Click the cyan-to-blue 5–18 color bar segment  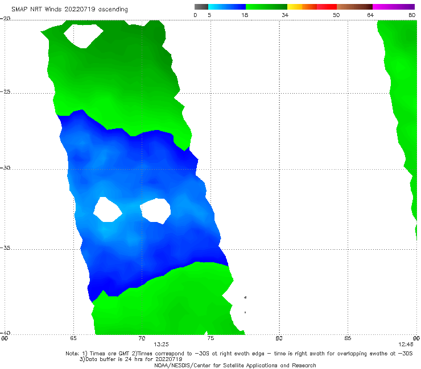click(x=227, y=7)
